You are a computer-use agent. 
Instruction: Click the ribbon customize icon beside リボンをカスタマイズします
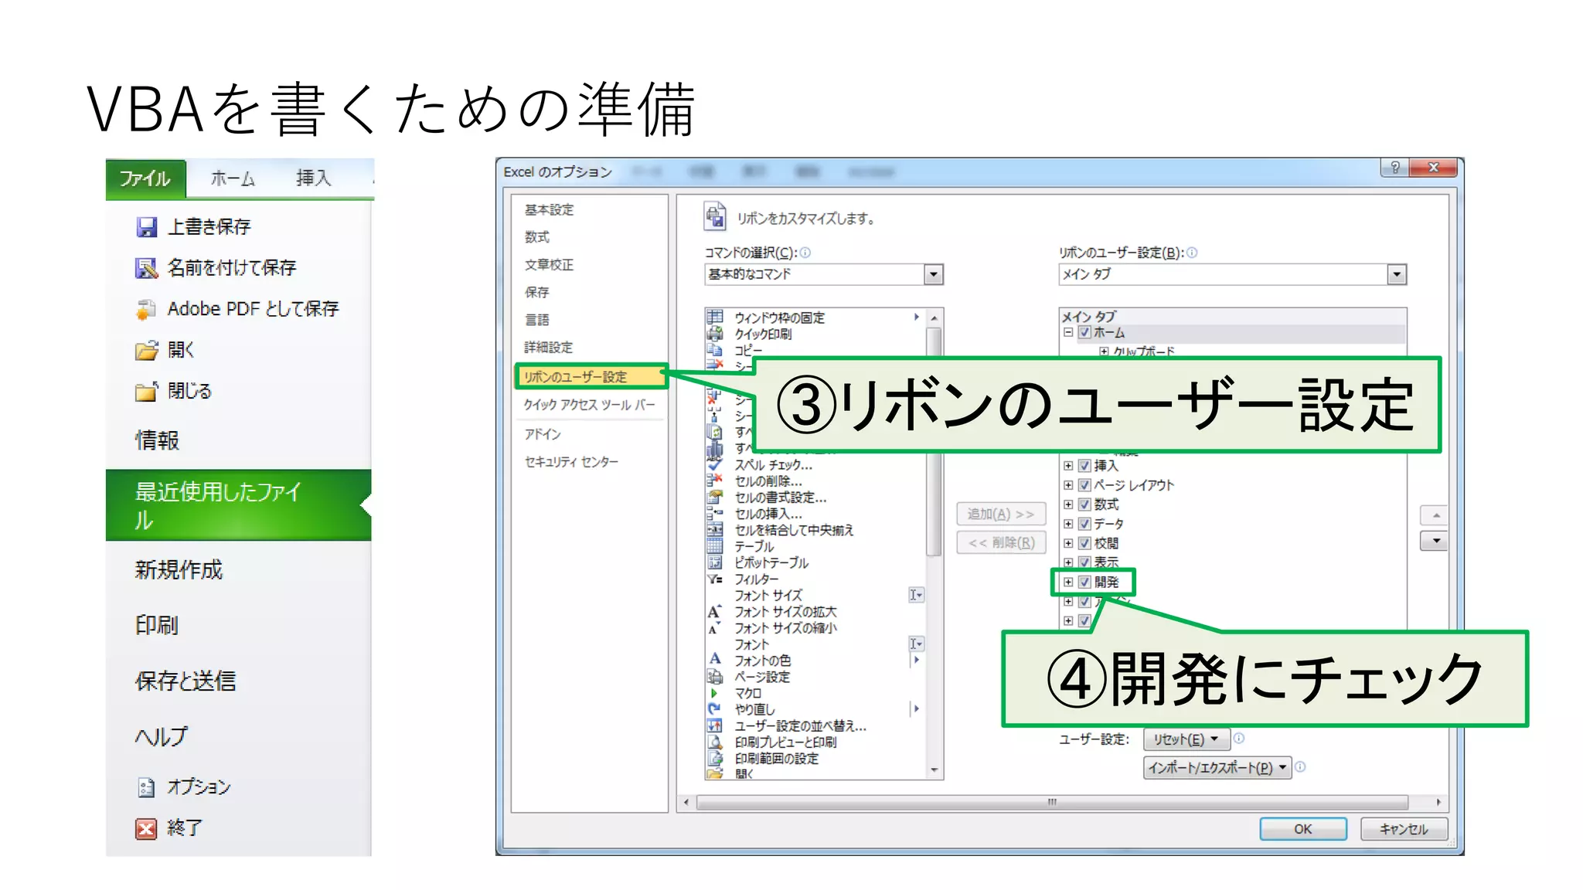(715, 216)
